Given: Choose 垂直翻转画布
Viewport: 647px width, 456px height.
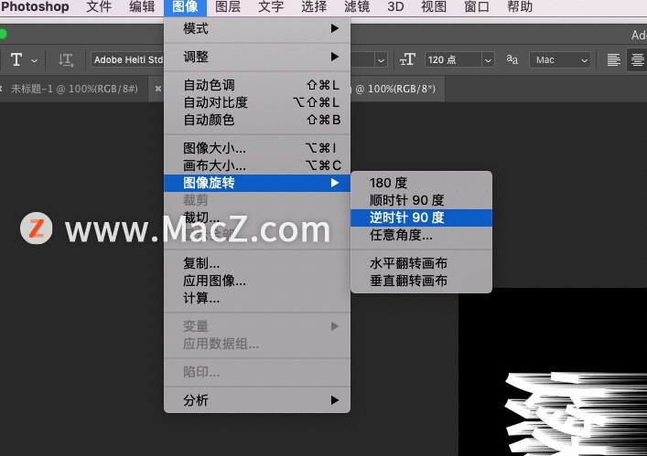Looking at the screenshot, I should (x=421, y=281).
